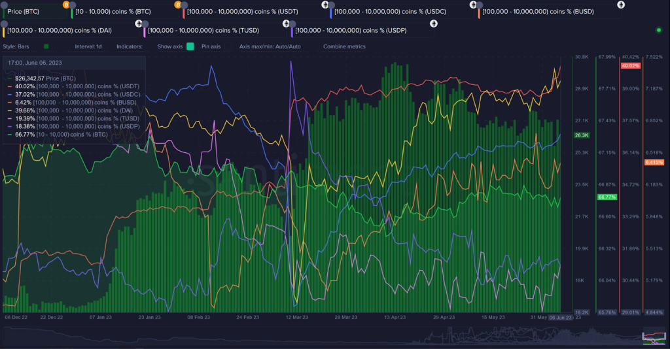This screenshot has height=349, width=670.
Task: Click Ethereum icon on the USDT metric chip
Action: click(325, 5)
